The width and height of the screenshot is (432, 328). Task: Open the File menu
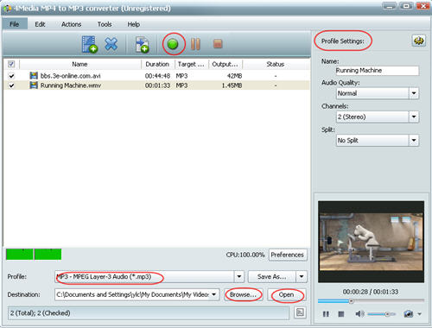coord(15,24)
